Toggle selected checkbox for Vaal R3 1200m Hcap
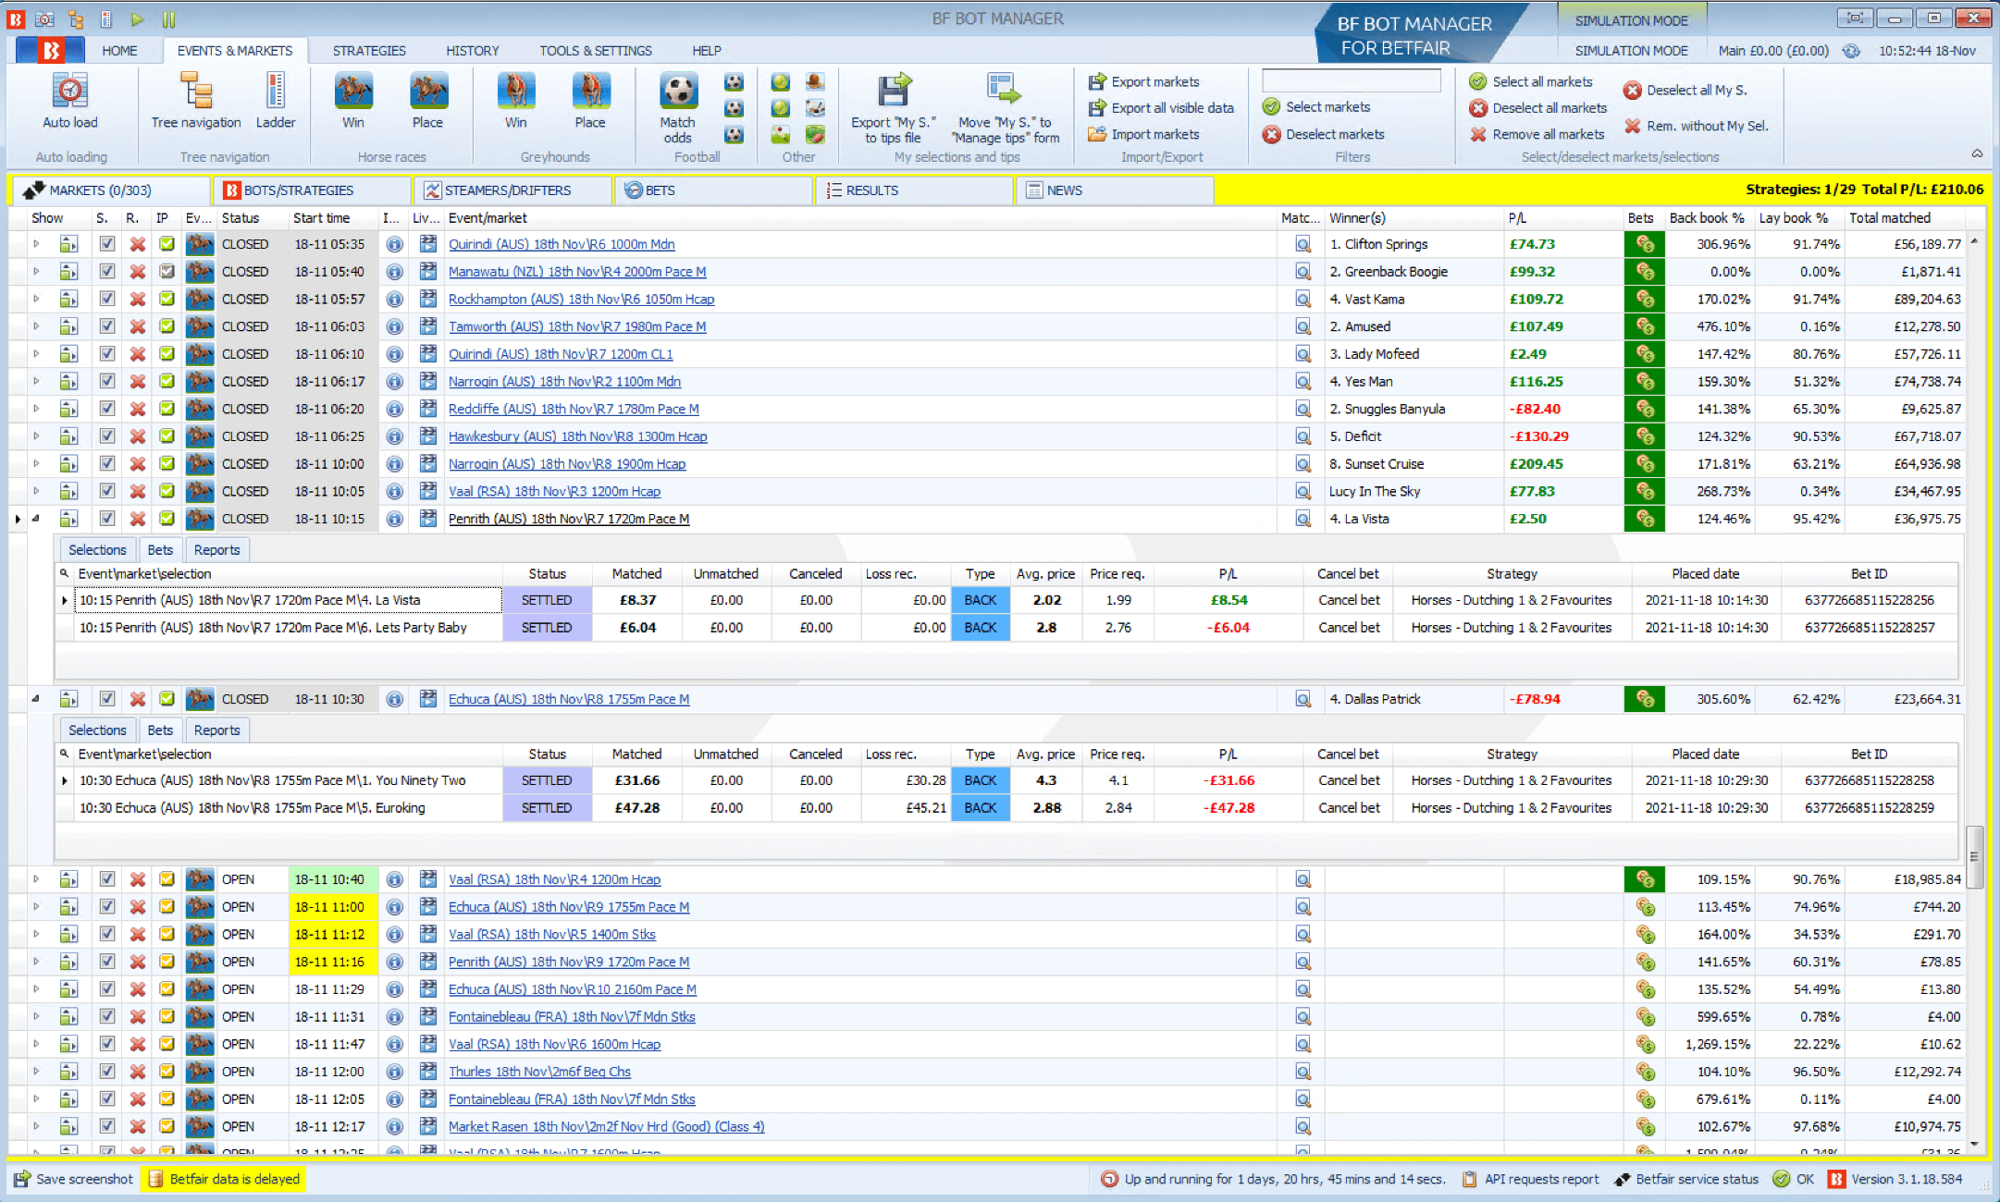The image size is (2000, 1202). click(x=107, y=491)
